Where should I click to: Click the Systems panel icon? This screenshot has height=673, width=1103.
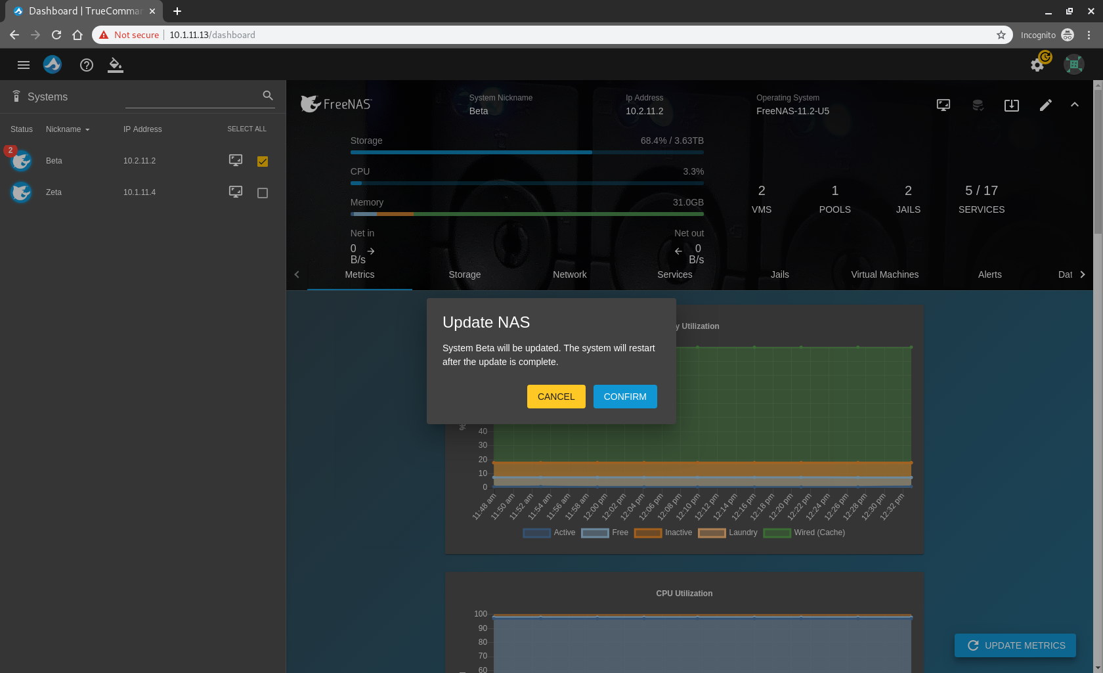[16, 97]
